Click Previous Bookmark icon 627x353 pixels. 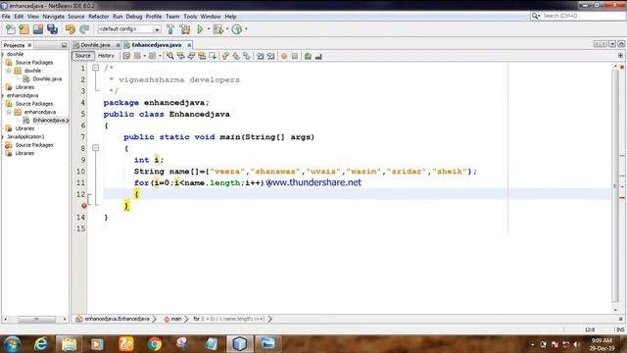[225, 56]
